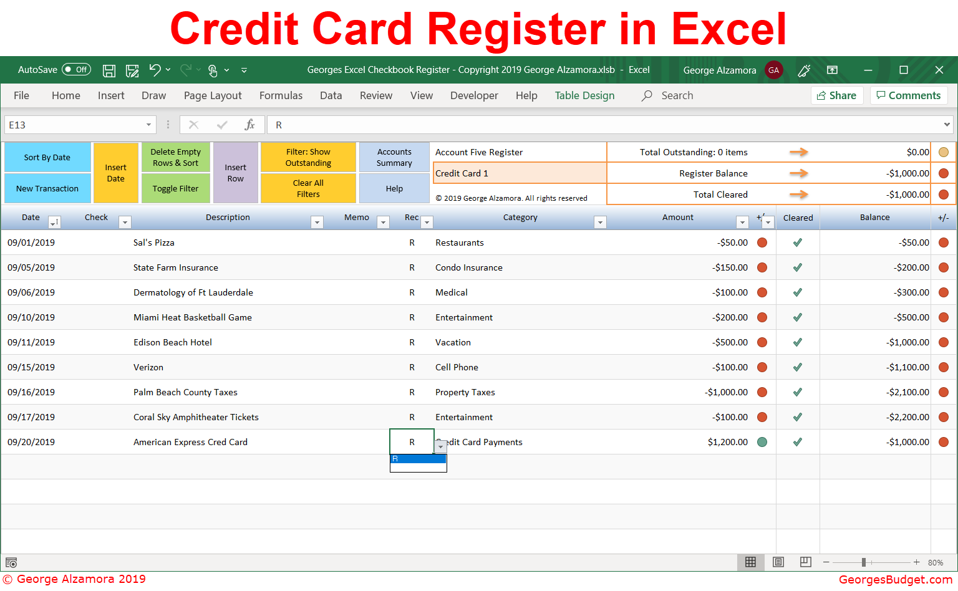This screenshot has width=958, height=591.
Task: Click the Share button
Action: click(837, 95)
